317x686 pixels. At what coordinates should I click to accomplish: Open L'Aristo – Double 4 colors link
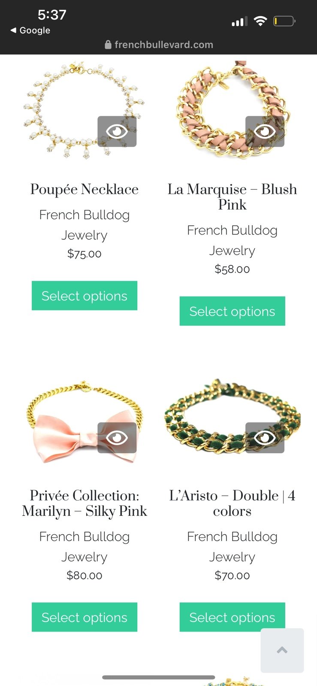coord(232,503)
